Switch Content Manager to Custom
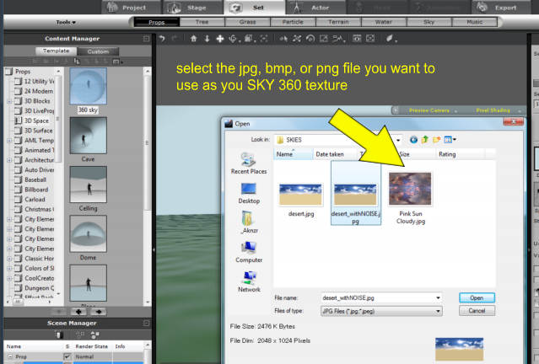Viewport: 539px width, 364px height. pos(99,51)
